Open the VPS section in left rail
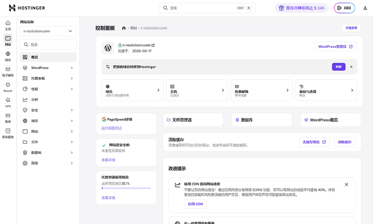Viewport: 373px width, 224px height. point(8,100)
